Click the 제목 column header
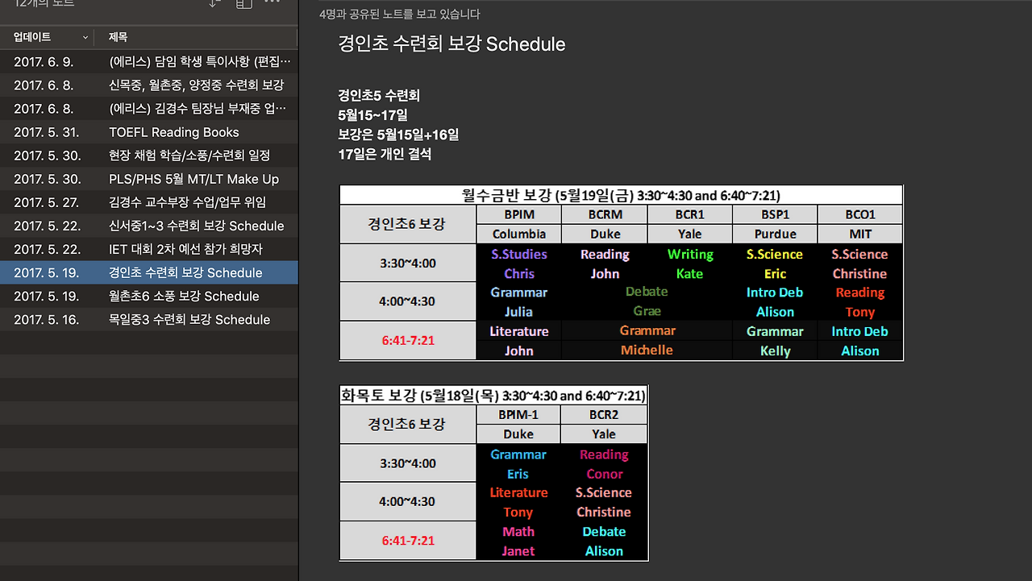Viewport: 1032px width, 581px height. tap(118, 36)
